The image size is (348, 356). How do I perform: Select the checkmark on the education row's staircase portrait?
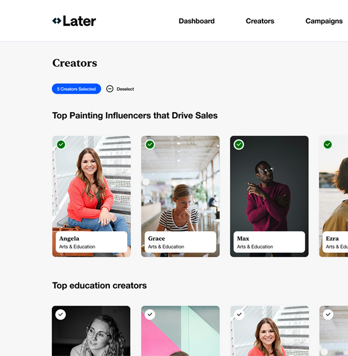239,314
